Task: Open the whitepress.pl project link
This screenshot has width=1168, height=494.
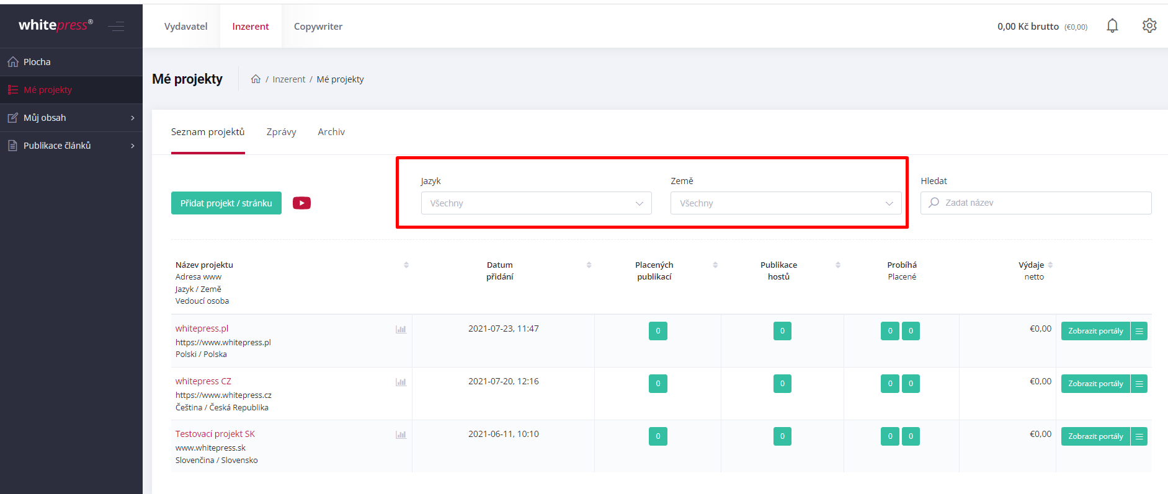Action: coord(202,329)
